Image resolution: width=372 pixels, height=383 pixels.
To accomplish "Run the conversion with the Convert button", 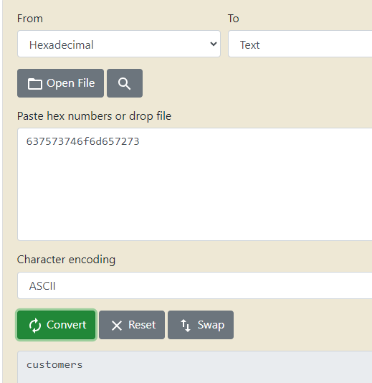I will [57, 325].
